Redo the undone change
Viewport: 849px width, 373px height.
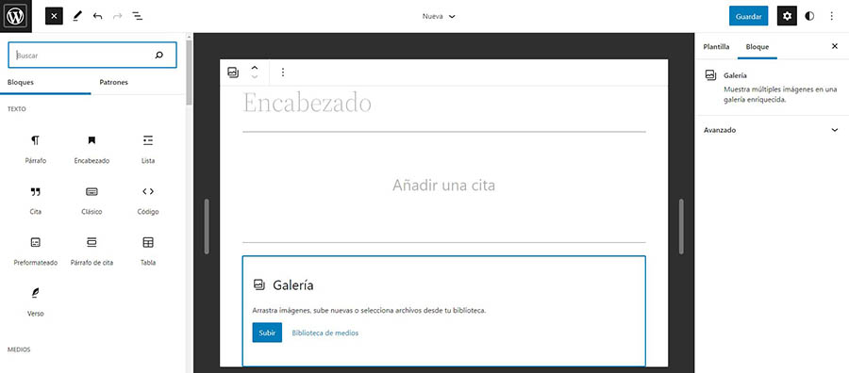118,16
